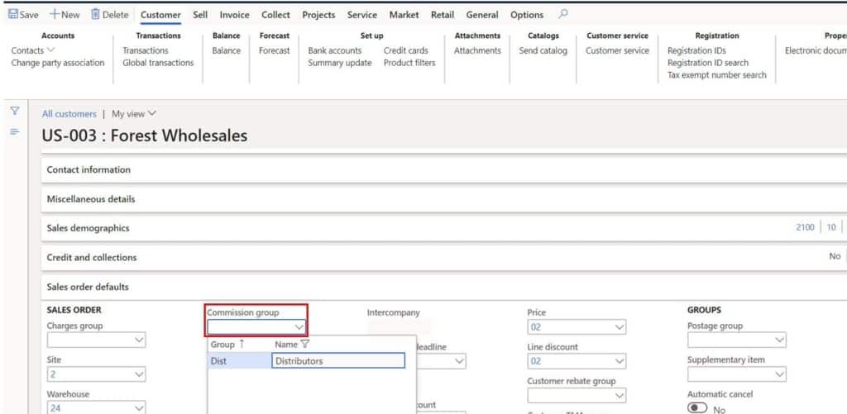This screenshot has width=847, height=414.
Task: Switch to the Sell tab
Action: pos(200,15)
